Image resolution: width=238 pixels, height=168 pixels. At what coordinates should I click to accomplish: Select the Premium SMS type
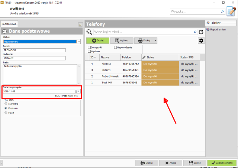6,108
